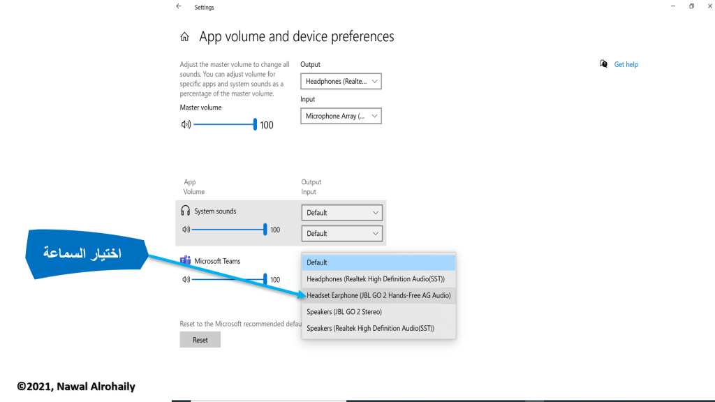Open the master Output Headphones dropdown
The width and height of the screenshot is (715, 402).
tap(341, 81)
